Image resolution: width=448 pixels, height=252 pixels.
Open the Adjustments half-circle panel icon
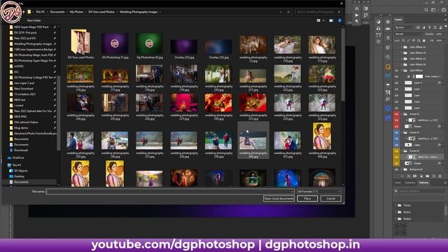(x=378, y=22)
